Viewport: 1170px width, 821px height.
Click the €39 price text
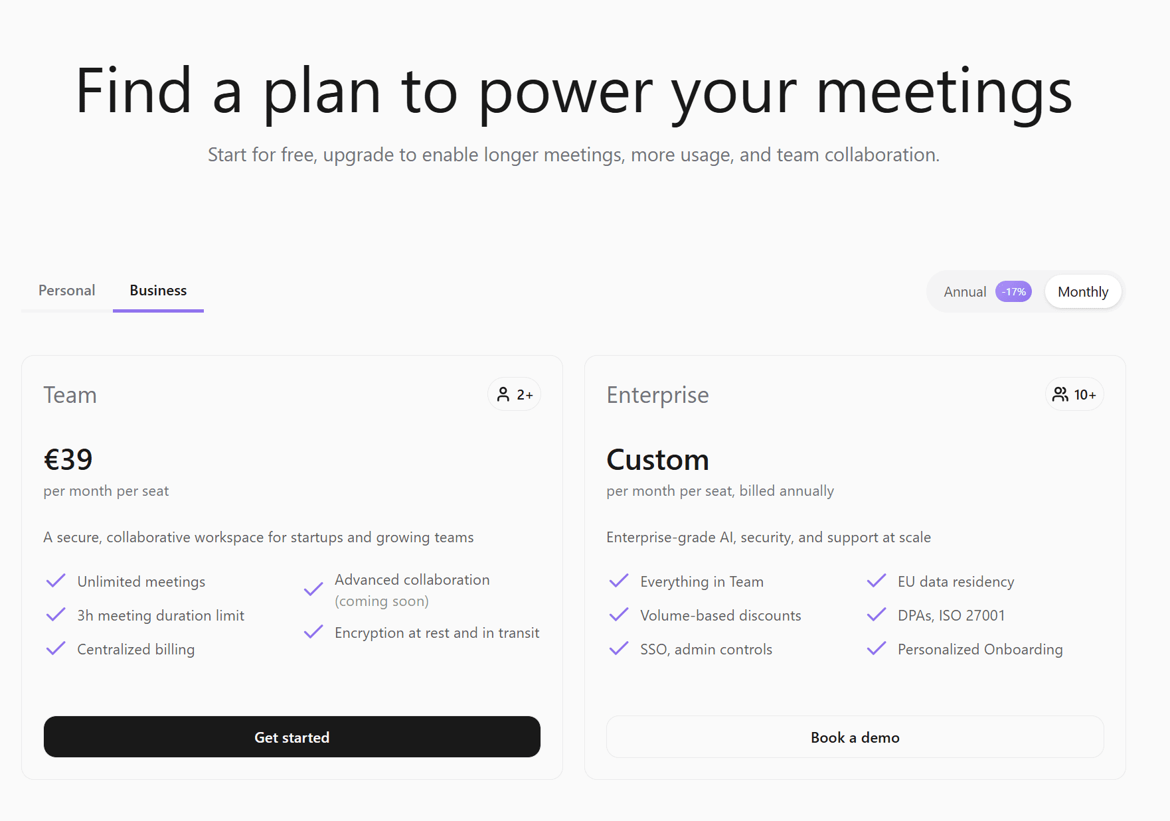click(68, 459)
